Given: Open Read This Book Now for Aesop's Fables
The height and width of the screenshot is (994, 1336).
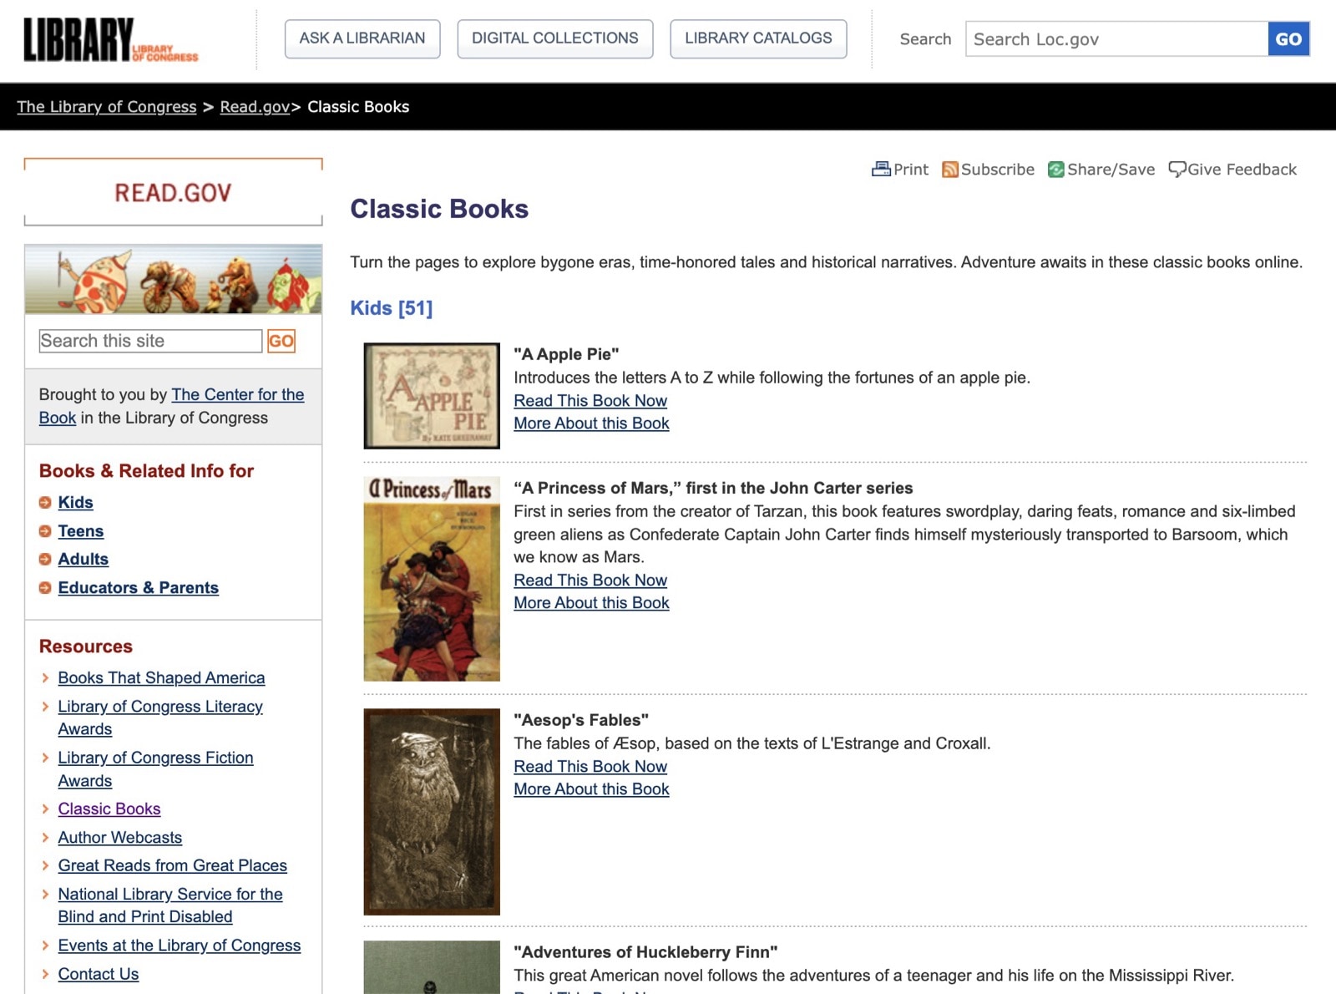Looking at the screenshot, I should pos(590,767).
